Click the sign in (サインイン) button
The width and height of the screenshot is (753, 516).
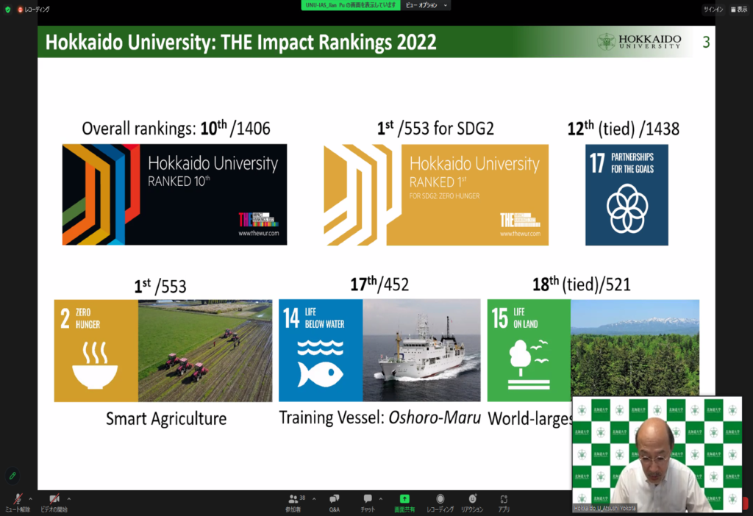(x=713, y=10)
